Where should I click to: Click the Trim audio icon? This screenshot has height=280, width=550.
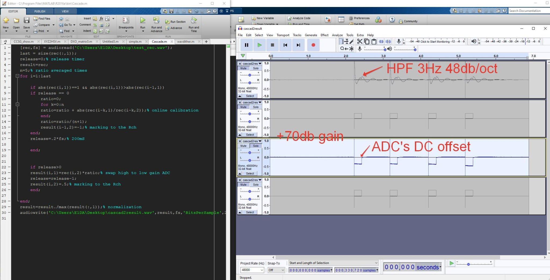(381, 41)
